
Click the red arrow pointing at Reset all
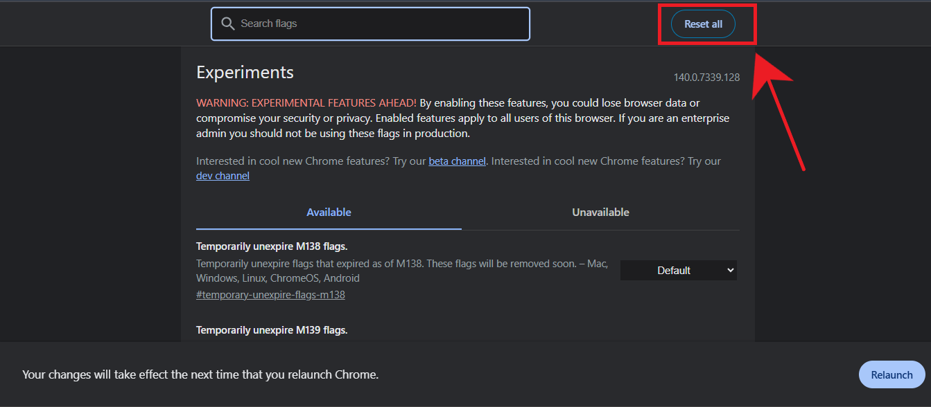tap(780, 111)
